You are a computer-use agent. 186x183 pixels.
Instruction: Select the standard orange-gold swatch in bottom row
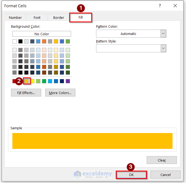[x=26, y=81]
